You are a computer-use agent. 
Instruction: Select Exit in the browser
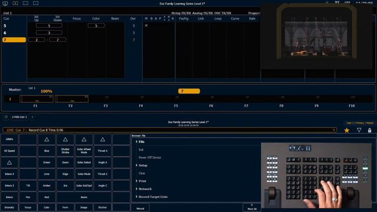[x=141, y=150]
